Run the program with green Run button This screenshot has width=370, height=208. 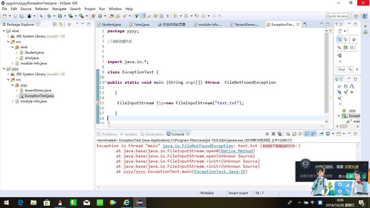60,16
